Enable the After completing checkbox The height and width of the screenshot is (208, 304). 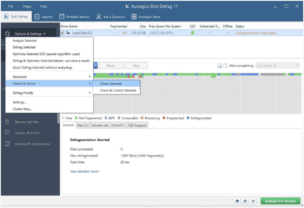pyautogui.click(x=225, y=66)
